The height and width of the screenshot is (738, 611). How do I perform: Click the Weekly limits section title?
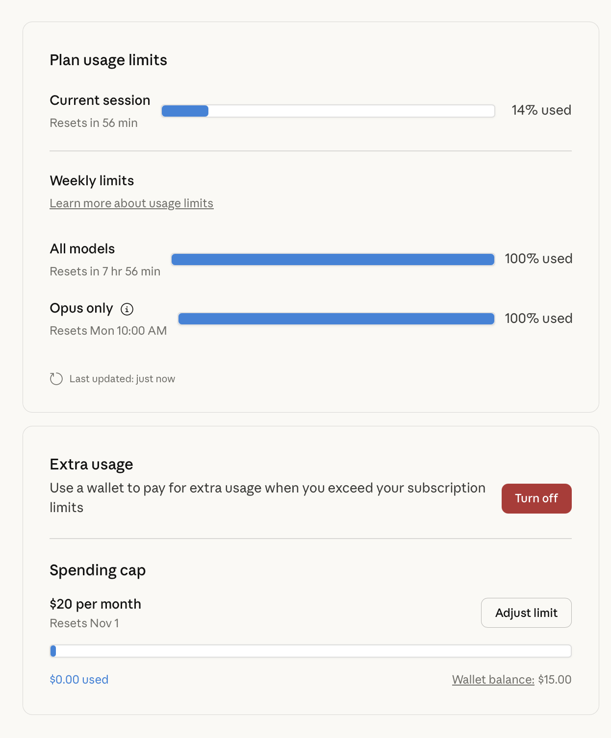(x=92, y=181)
